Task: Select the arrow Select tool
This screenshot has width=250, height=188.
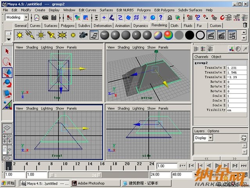Action: point(7,51)
